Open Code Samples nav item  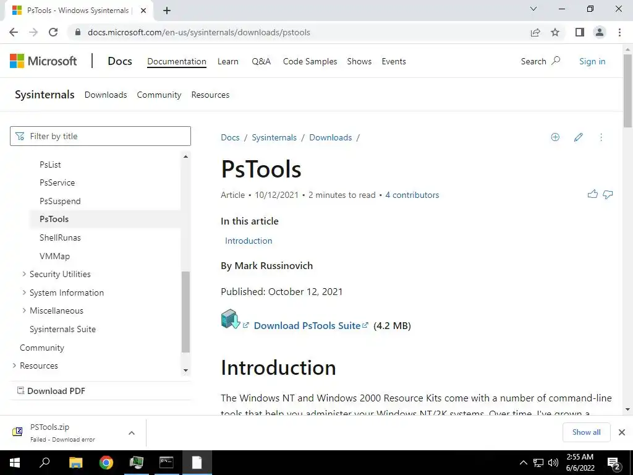click(x=310, y=61)
